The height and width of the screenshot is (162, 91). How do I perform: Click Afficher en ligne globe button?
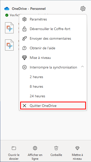(x=35, y=153)
